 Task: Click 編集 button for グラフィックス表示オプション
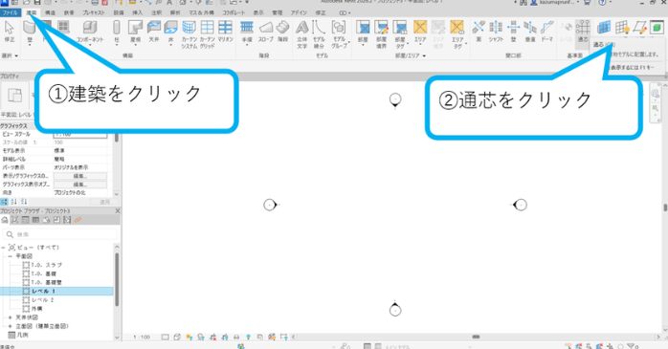[80, 185]
